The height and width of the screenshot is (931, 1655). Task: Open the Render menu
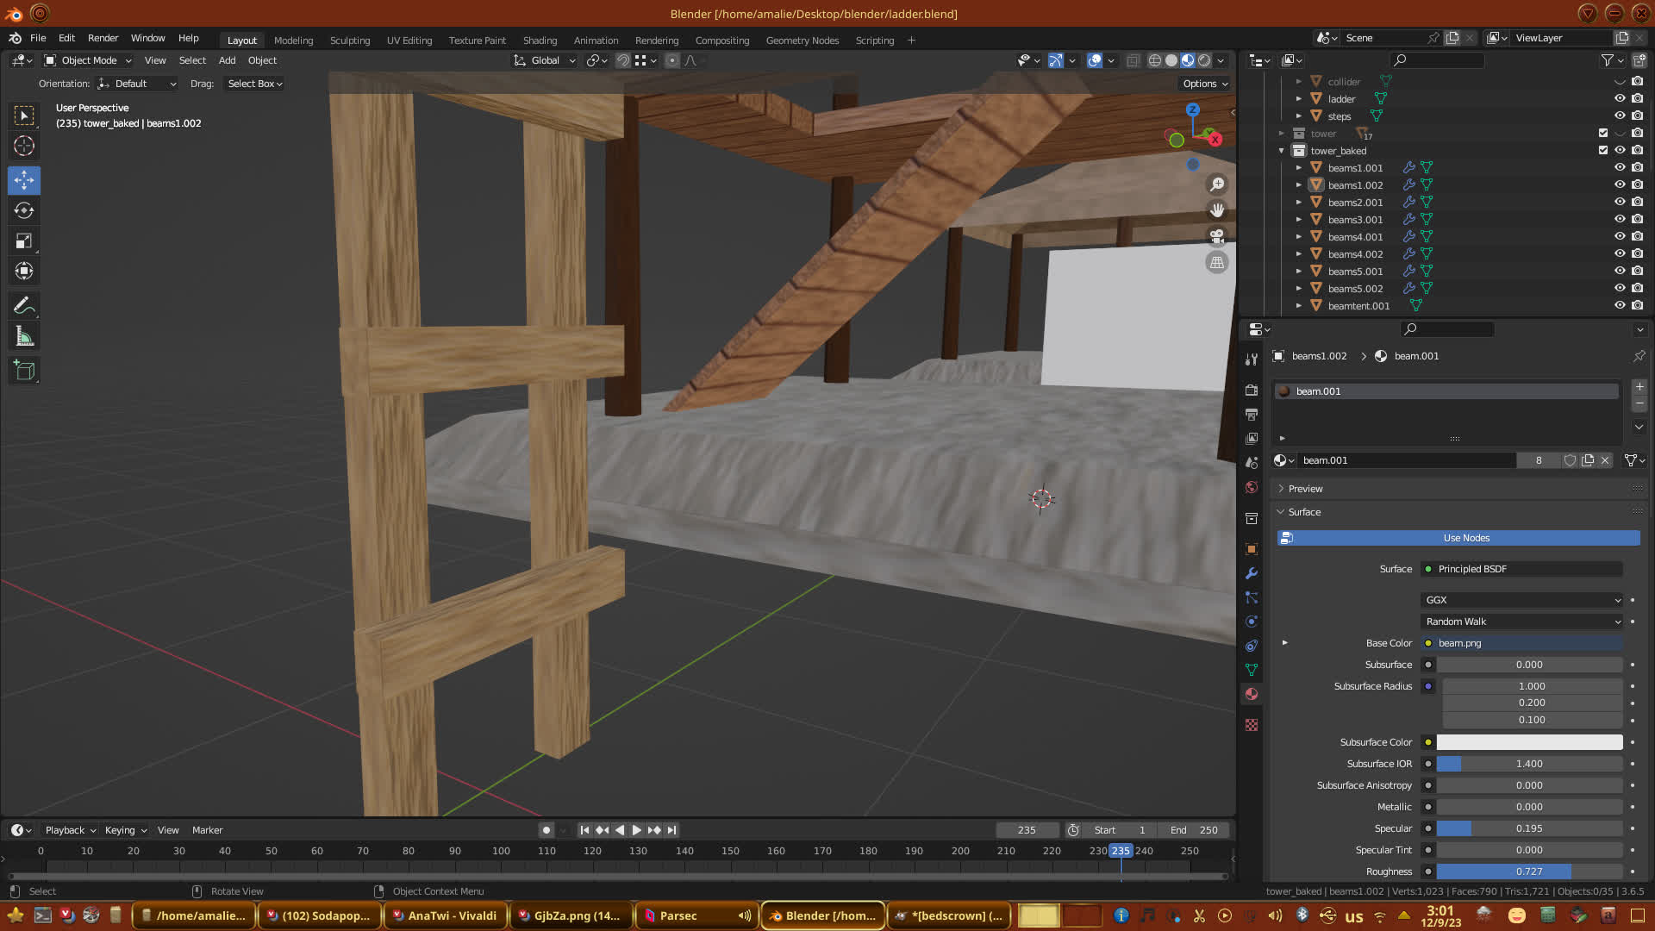103,38
